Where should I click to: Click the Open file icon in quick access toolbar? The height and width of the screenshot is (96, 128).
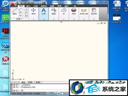pyautogui.click(x=23, y=3)
